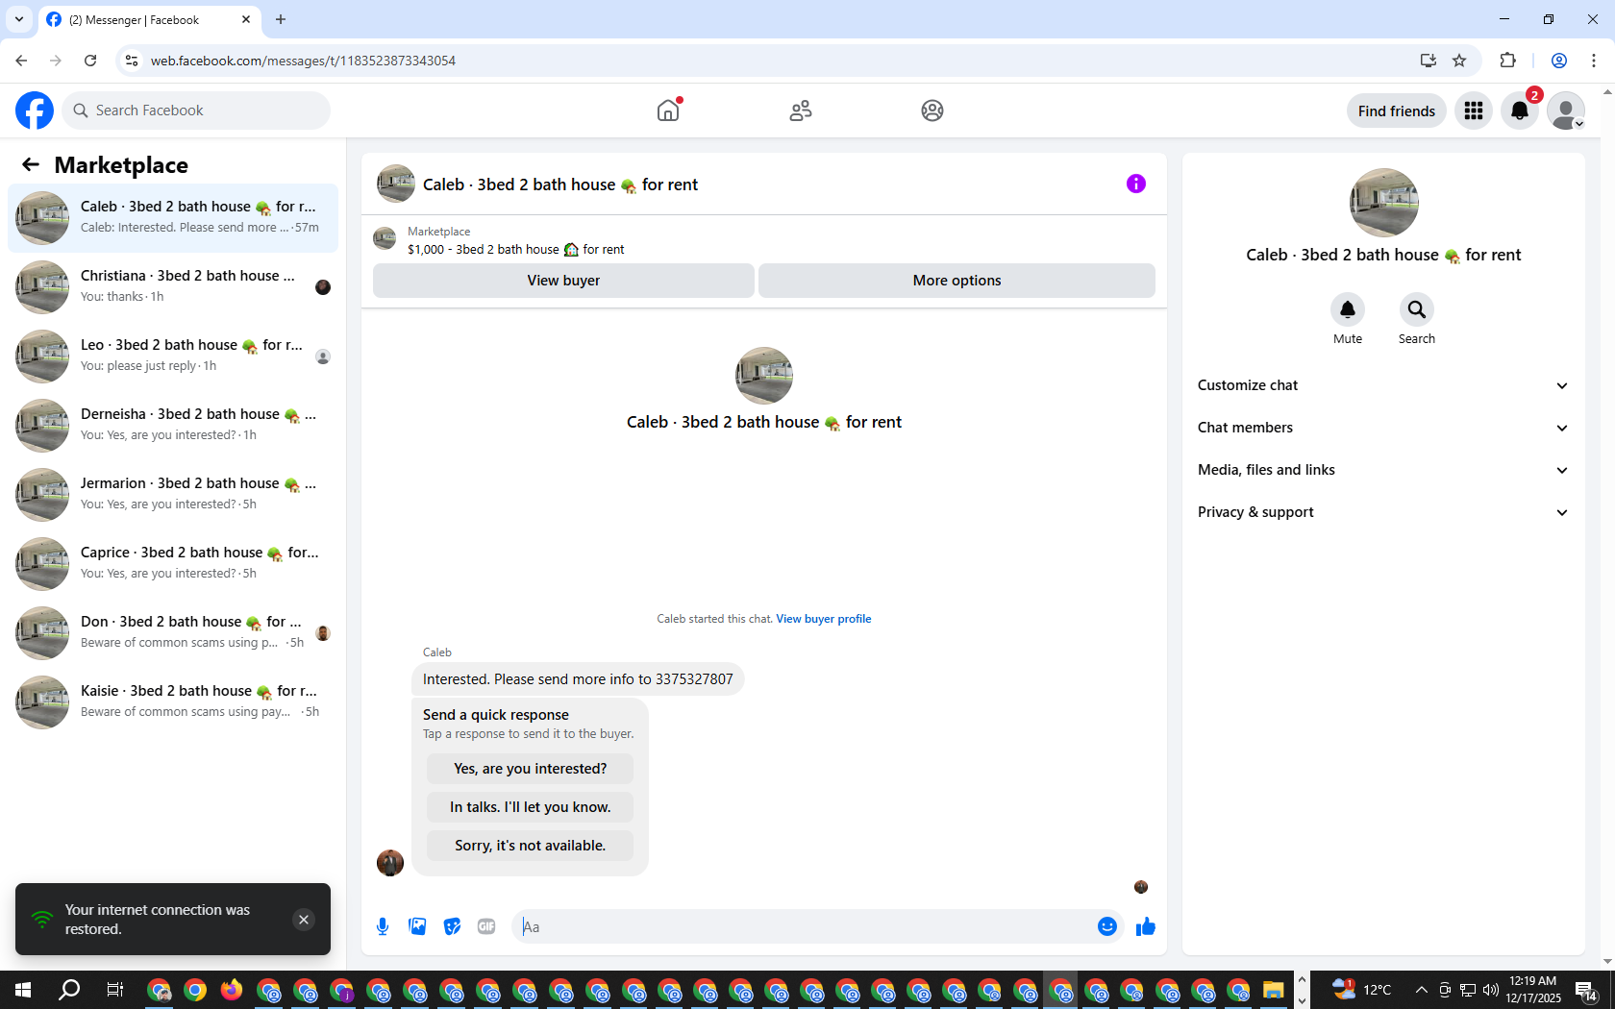Bookmark this page with the star icon
The image size is (1615, 1009).
1459,61
